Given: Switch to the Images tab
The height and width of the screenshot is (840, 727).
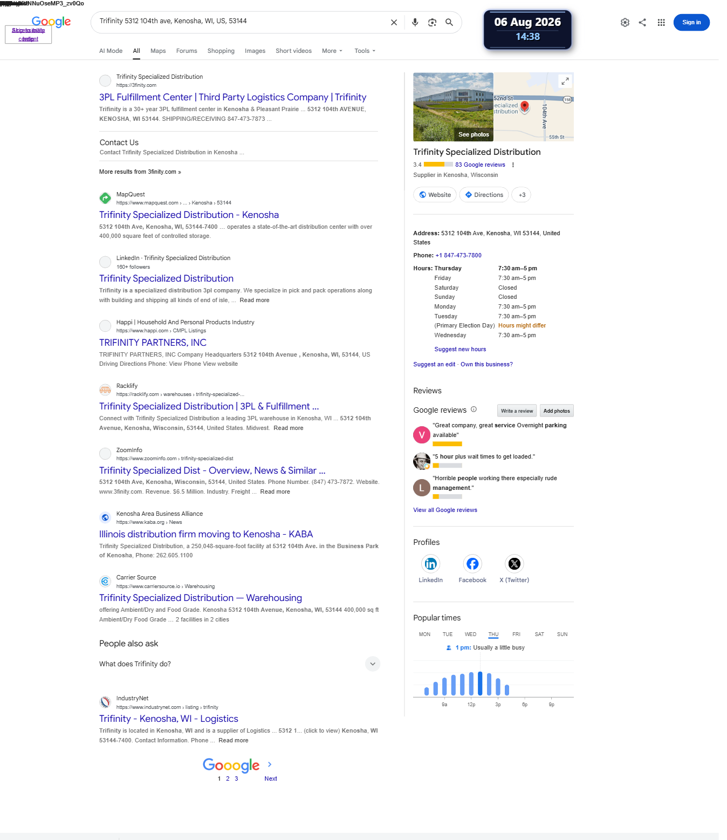Looking at the screenshot, I should 255,51.
